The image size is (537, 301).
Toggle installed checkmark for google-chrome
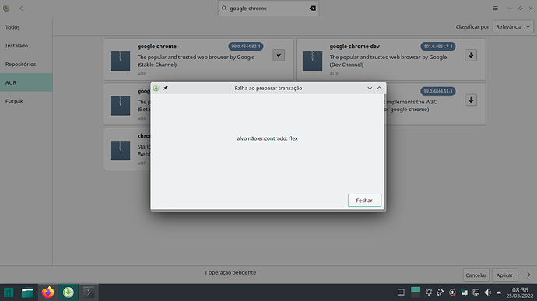[279, 55]
